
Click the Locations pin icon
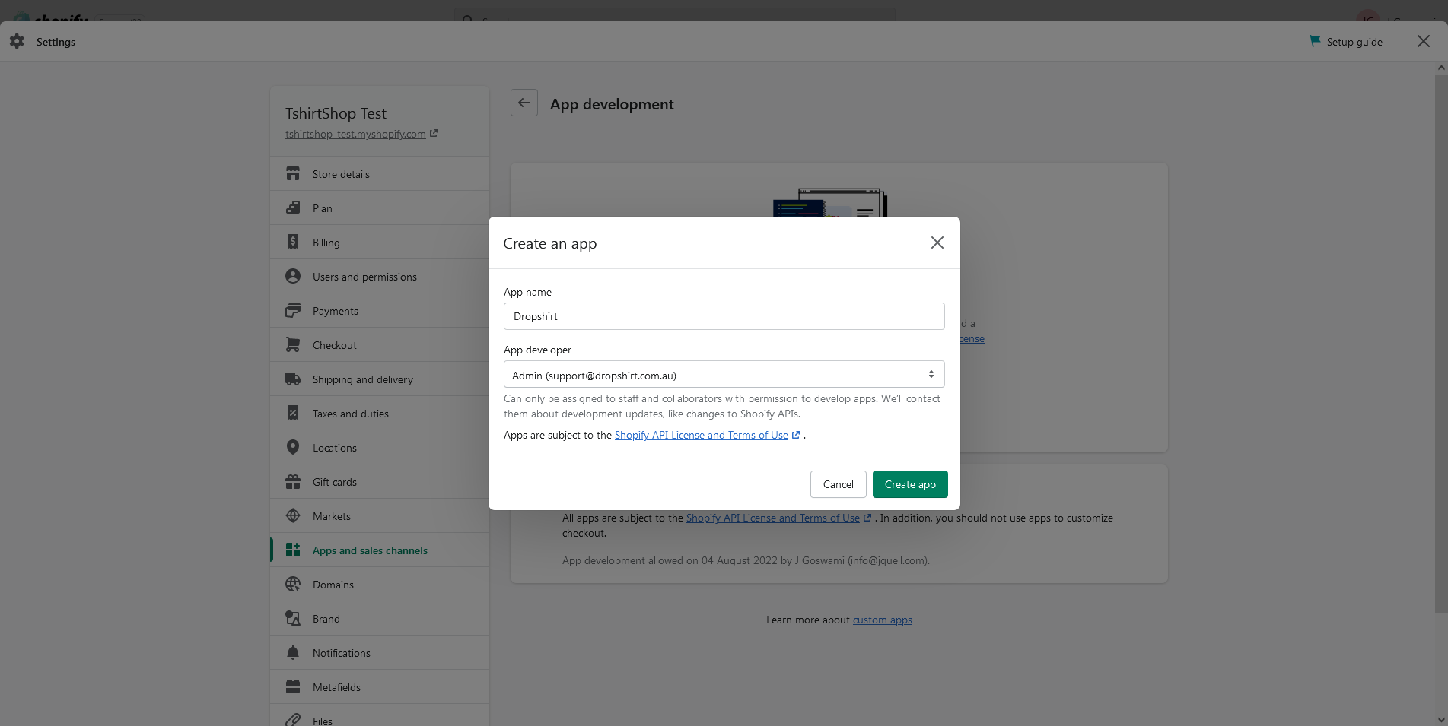293,448
